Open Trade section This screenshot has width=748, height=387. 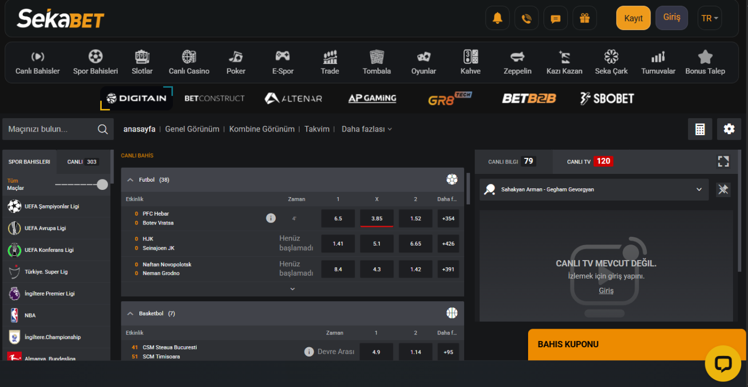(330, 62)
